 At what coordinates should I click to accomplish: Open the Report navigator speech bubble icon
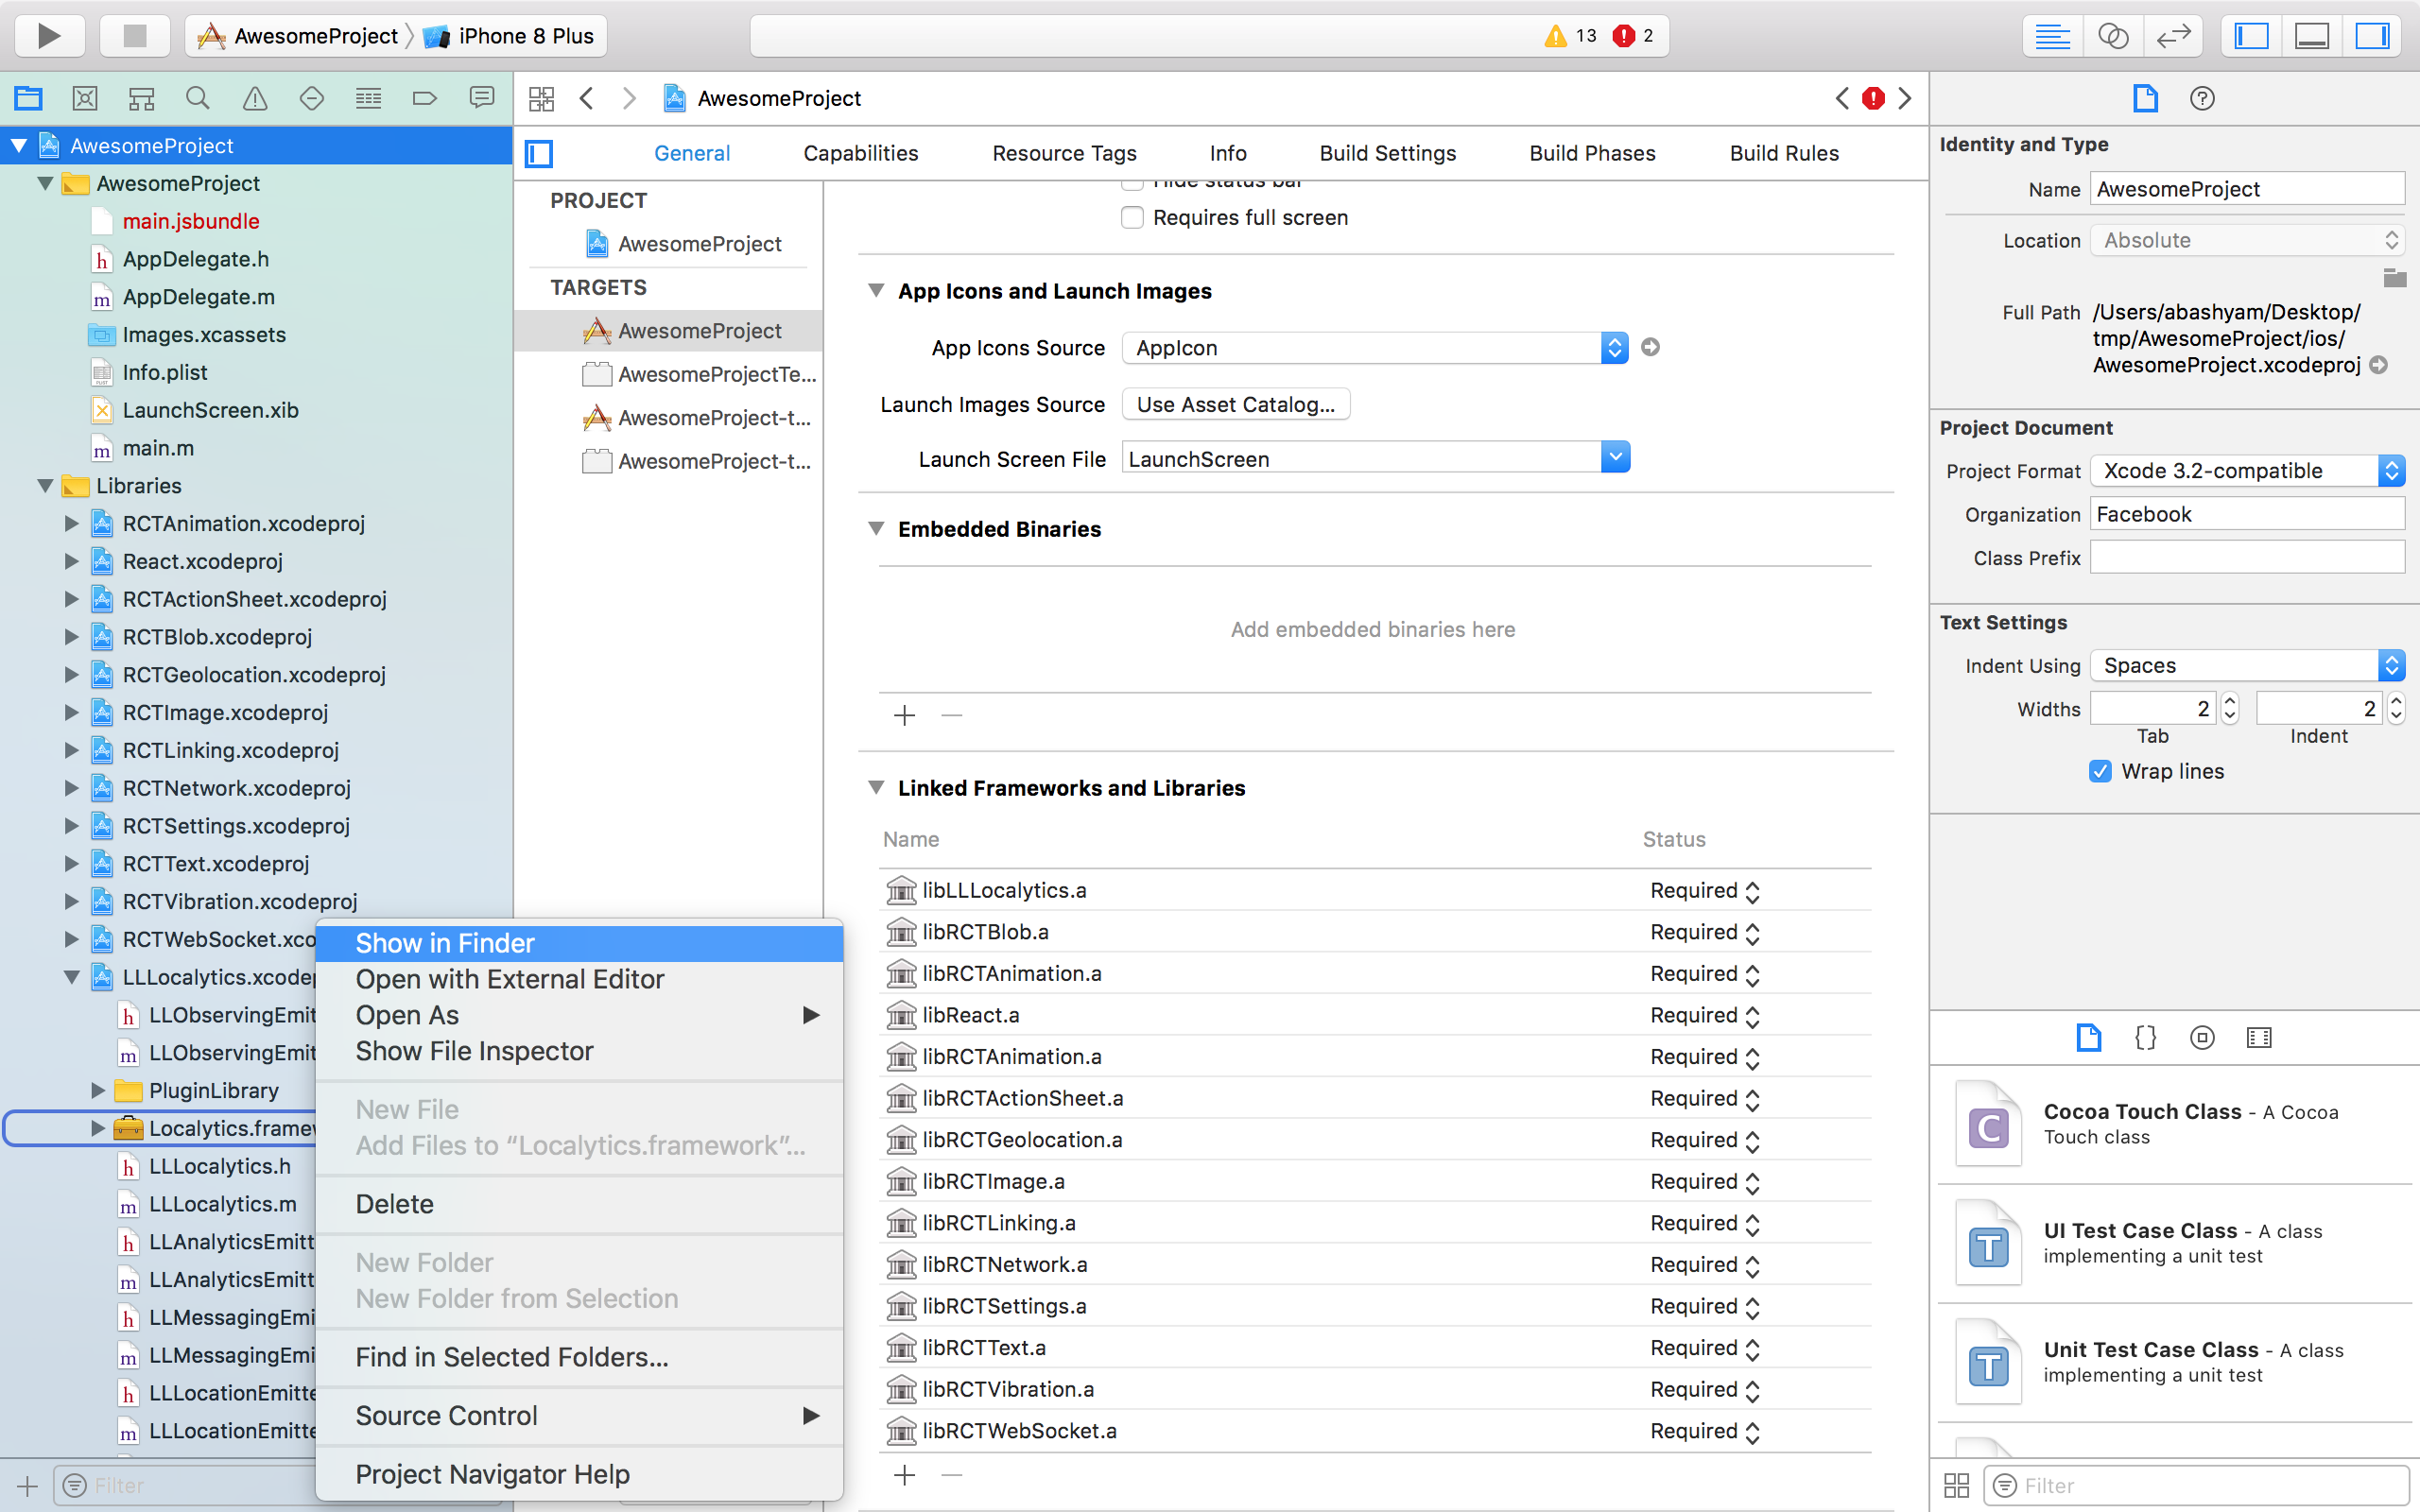[x=482, y=98]
